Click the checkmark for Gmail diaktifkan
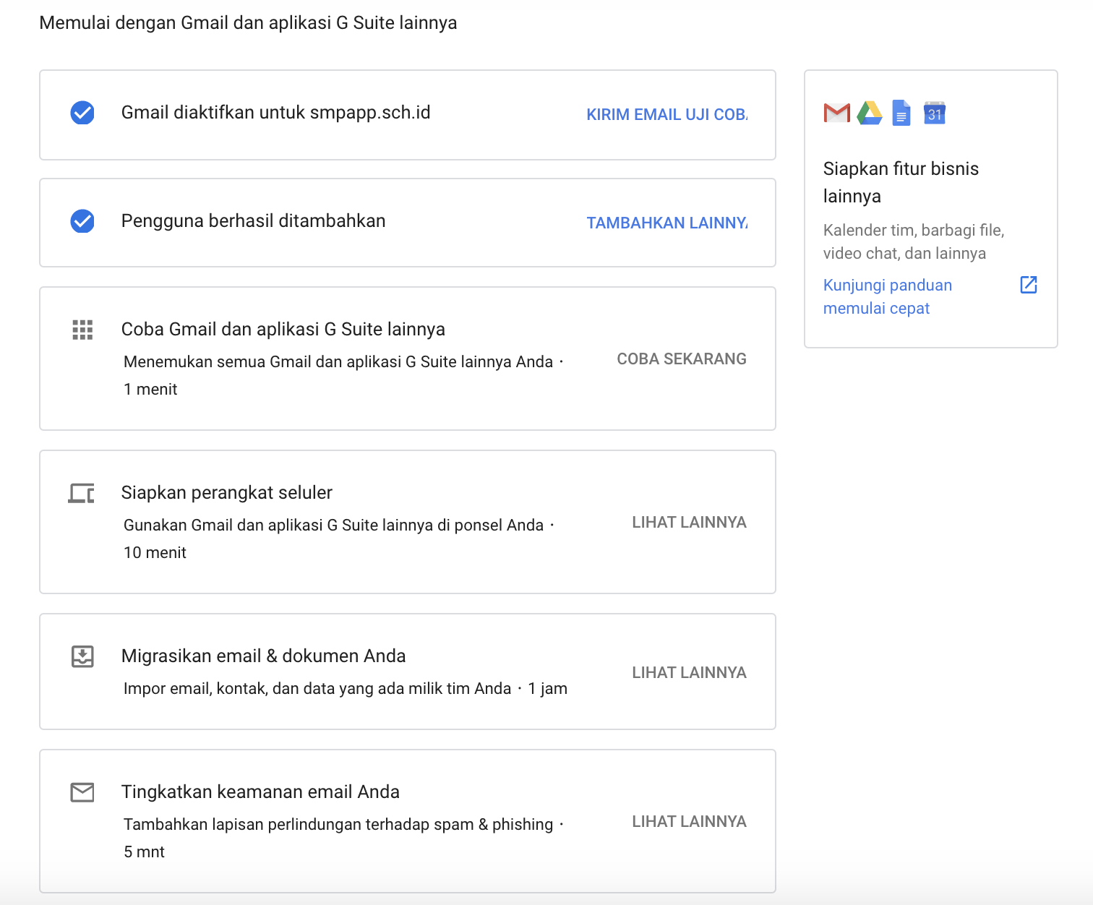The height and width of the screenshot is (905, 1093). click(82, 113)
